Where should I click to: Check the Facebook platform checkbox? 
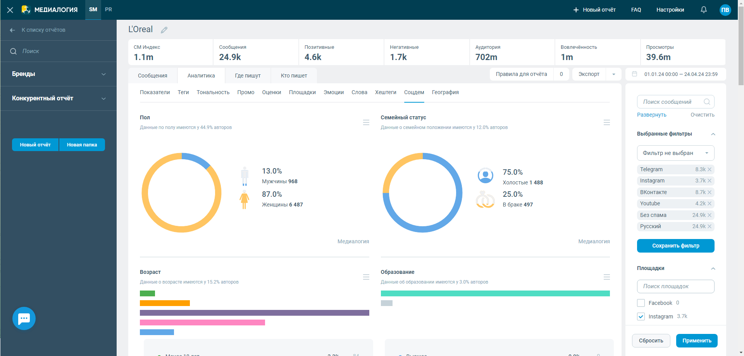click(641, 303)
